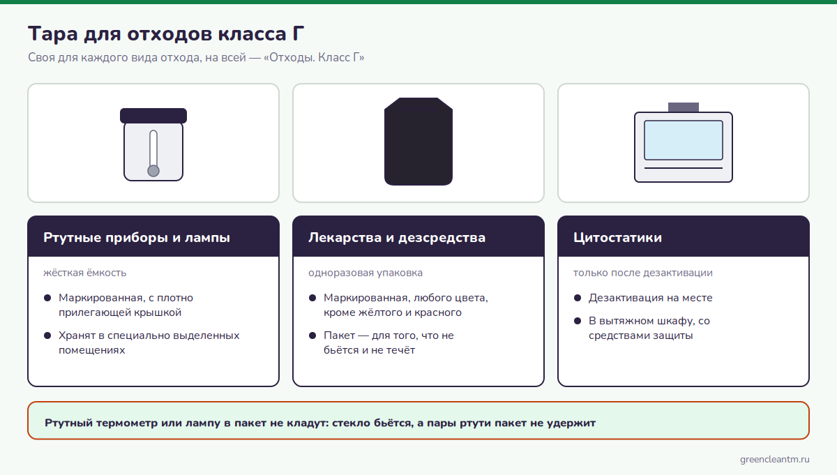Click the 'одноразовая упаковка' caption
Viewport: 837px width, 475px height.
pos(365,273)
